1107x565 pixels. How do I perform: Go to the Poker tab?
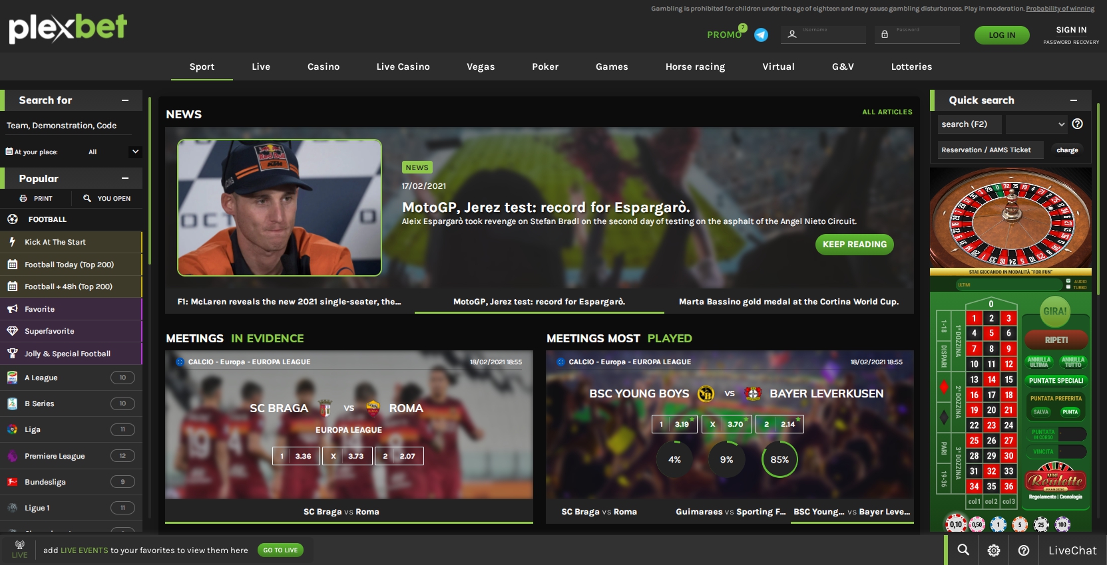(x=545, y=66)
